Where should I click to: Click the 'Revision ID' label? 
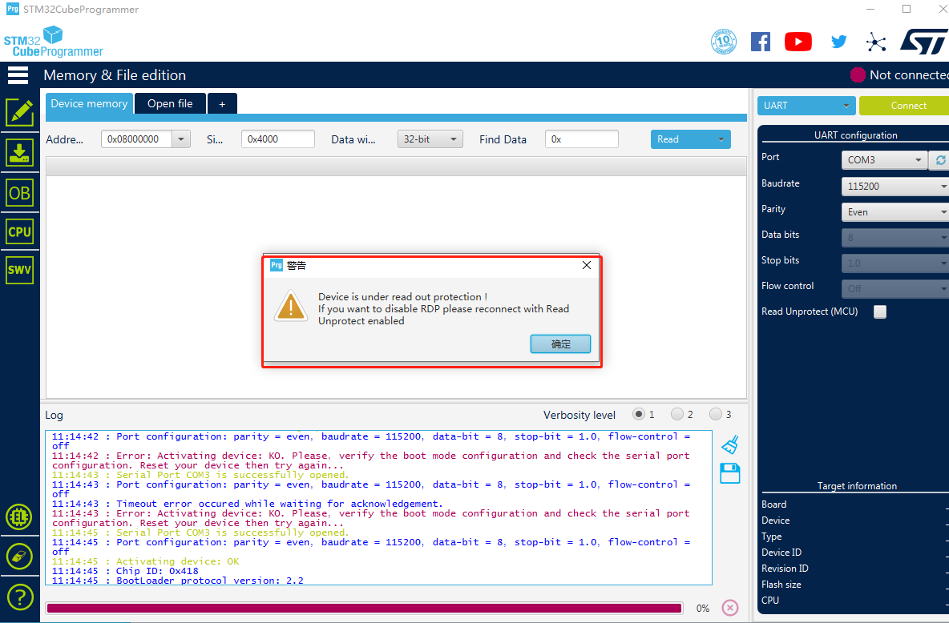coord(785,568)
